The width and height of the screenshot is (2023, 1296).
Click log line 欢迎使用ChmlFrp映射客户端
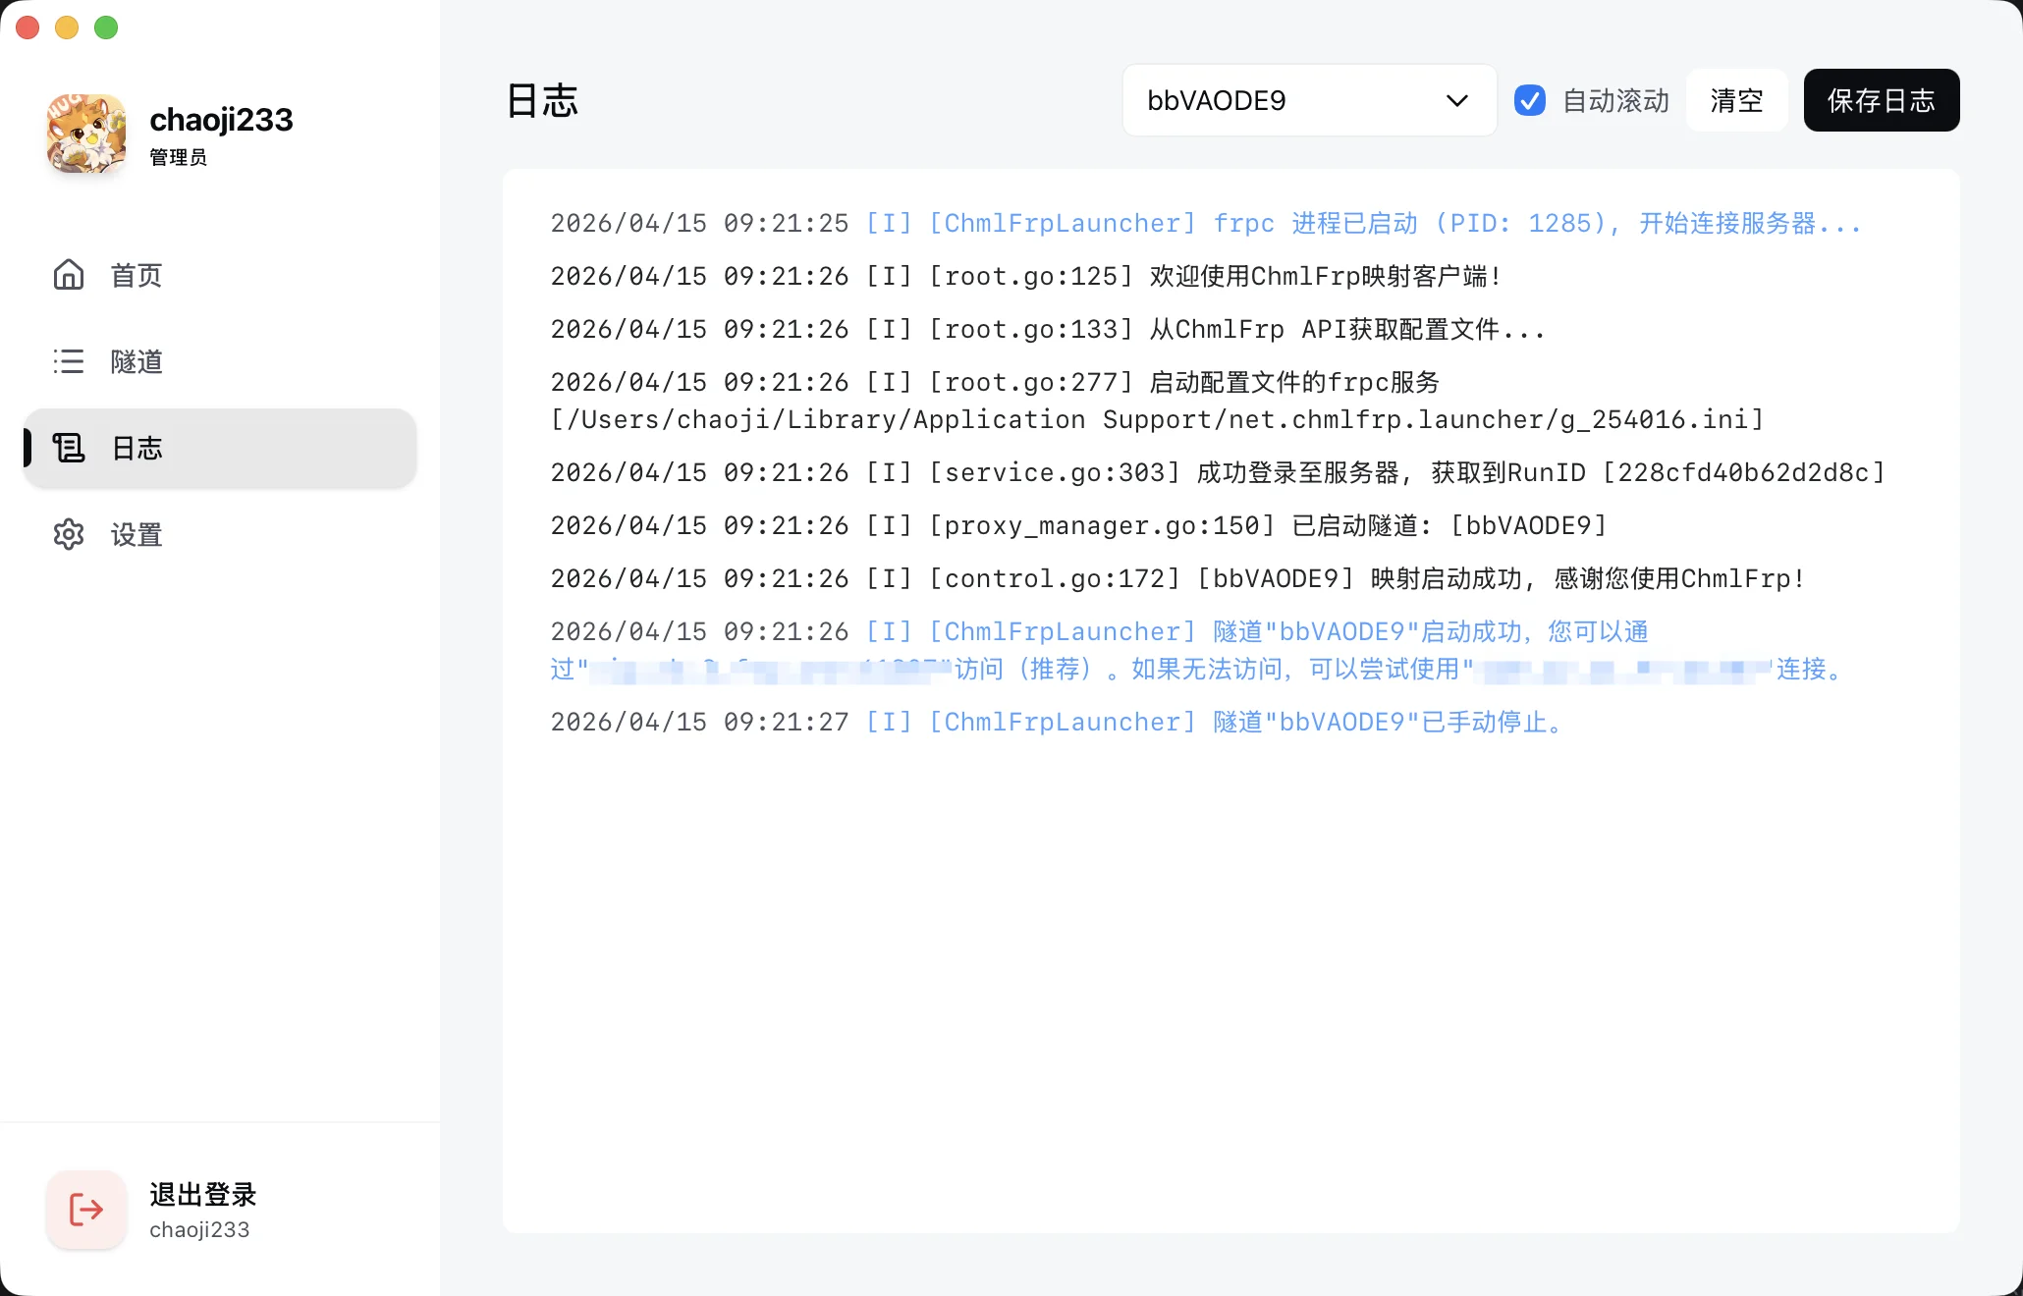pyautogui.click(x=1026, y=277)
